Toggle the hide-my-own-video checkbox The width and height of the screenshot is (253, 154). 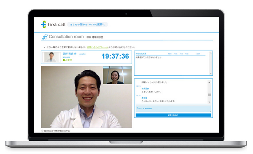point(42,131)
